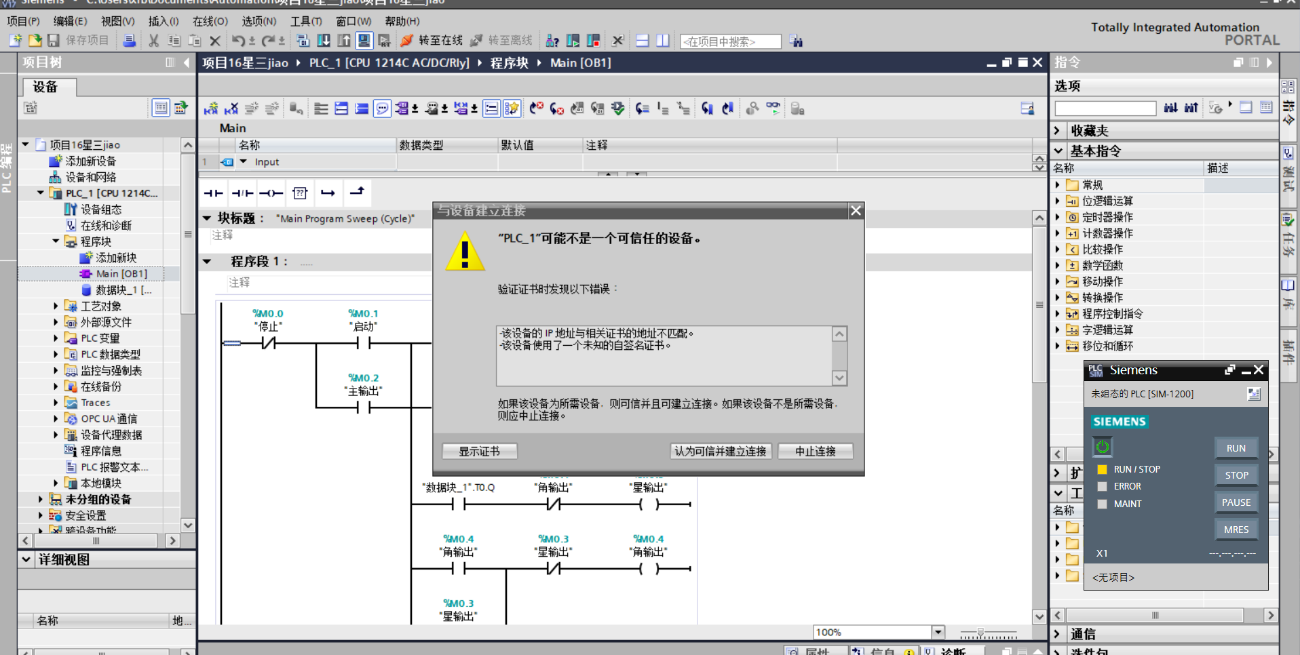Insert a coil from the ladder toolbar
The image size is (1300, 655).
(271, 193)
